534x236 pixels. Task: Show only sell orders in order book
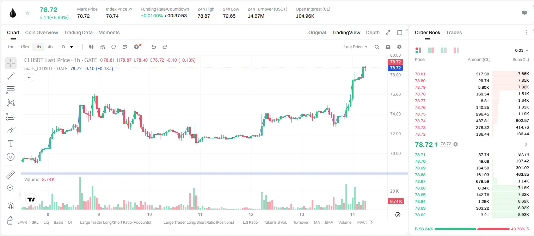[x=456, y=50]
